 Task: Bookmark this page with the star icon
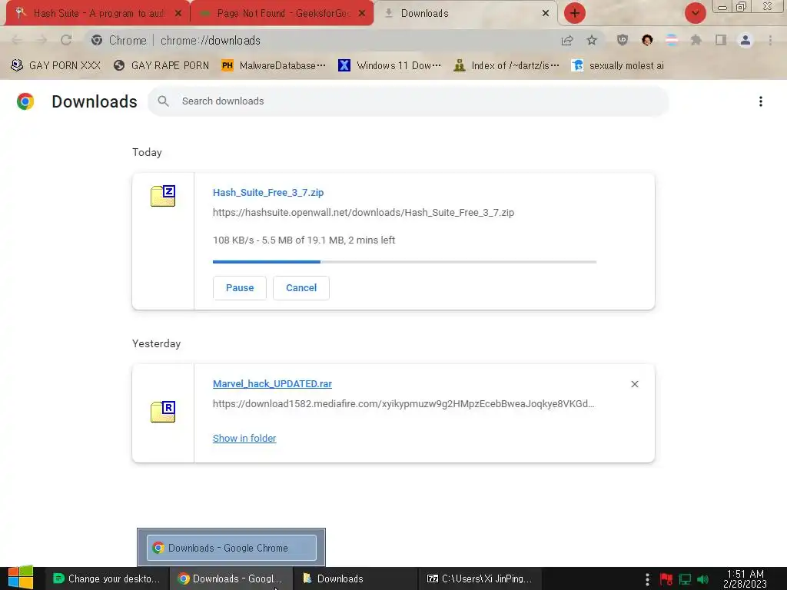[x=592, y=40]
